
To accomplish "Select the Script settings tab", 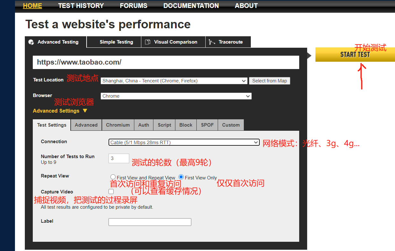I will (x=164, y=125).
